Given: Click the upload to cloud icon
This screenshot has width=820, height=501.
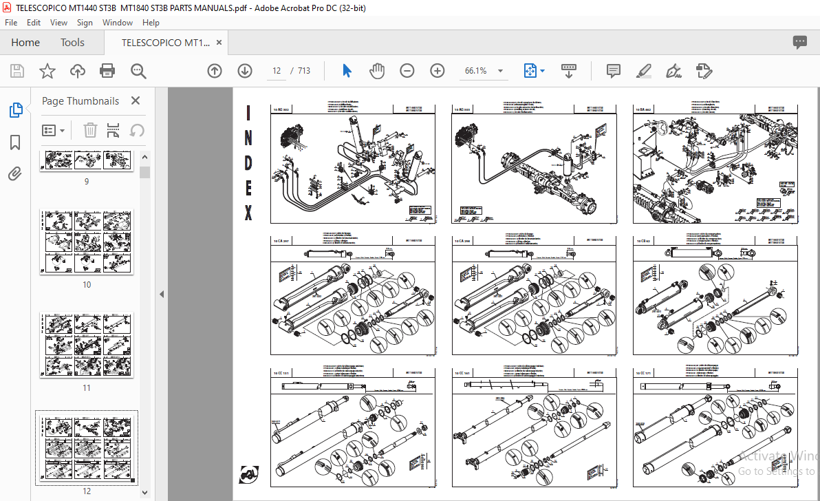Looking at the screenshot, I should click(x=78, y=71).
